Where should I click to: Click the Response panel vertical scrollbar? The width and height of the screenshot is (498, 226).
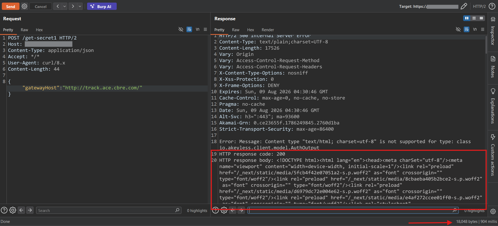point(486,45)
